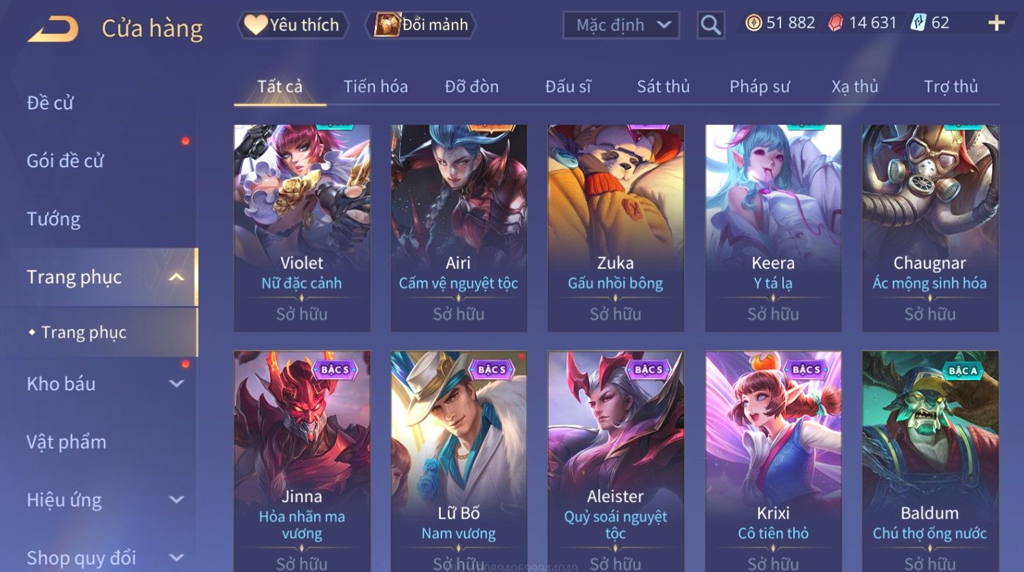The width and height of the screenshot is (1024, 572).
Task: Expand the Shop quy đổi section
Action: (176, 558)
